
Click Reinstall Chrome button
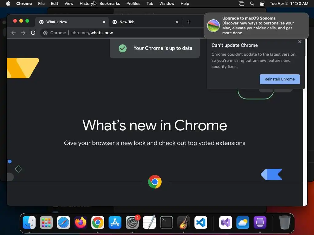(280, 79)
